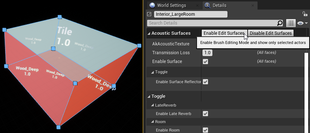Collapse the Acoustic Surfaces section
This screenshot has height=133, width=310.
pos(149,33)
